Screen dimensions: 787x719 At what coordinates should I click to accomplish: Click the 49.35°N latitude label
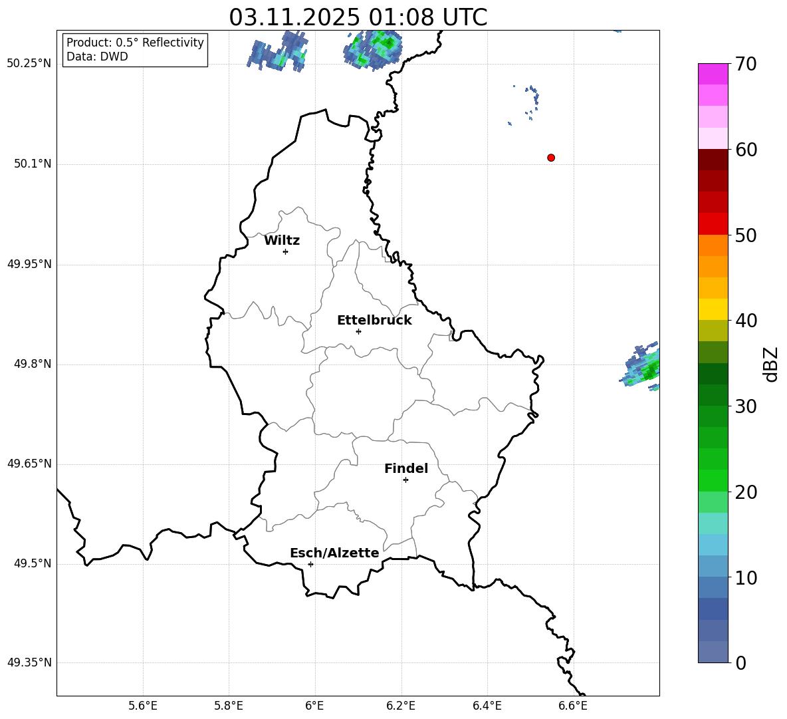[x=29, y=662]
